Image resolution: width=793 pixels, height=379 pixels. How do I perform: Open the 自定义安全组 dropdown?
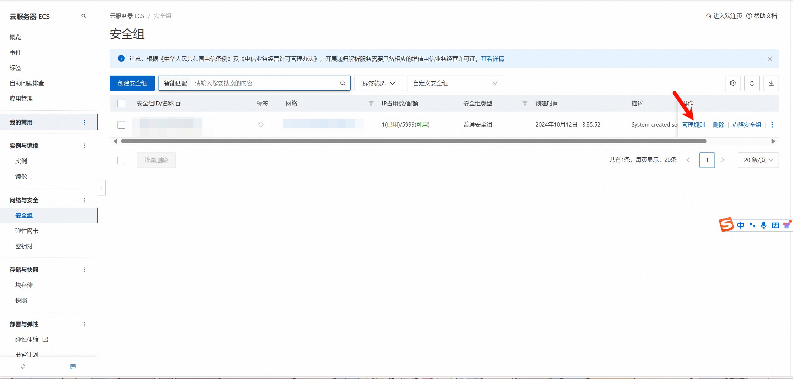point(455,83)
